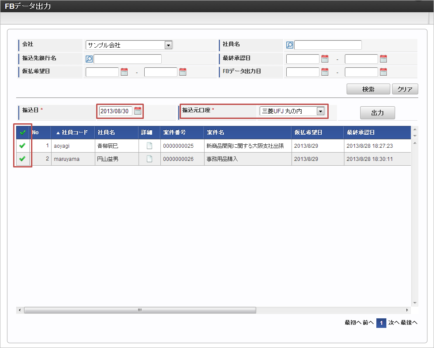Click the 検索 button

[x=368, y=89]
